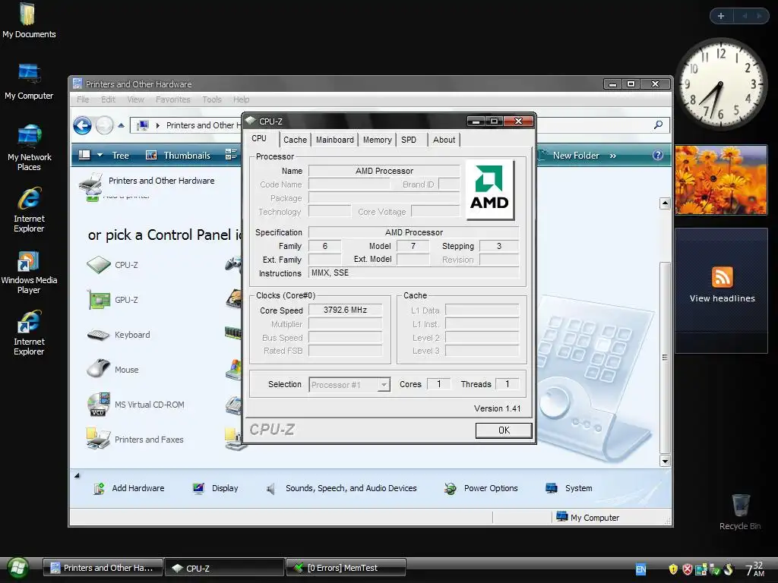Open the Tools menu
Screen dimensions: 778x583
coord(212,99)
